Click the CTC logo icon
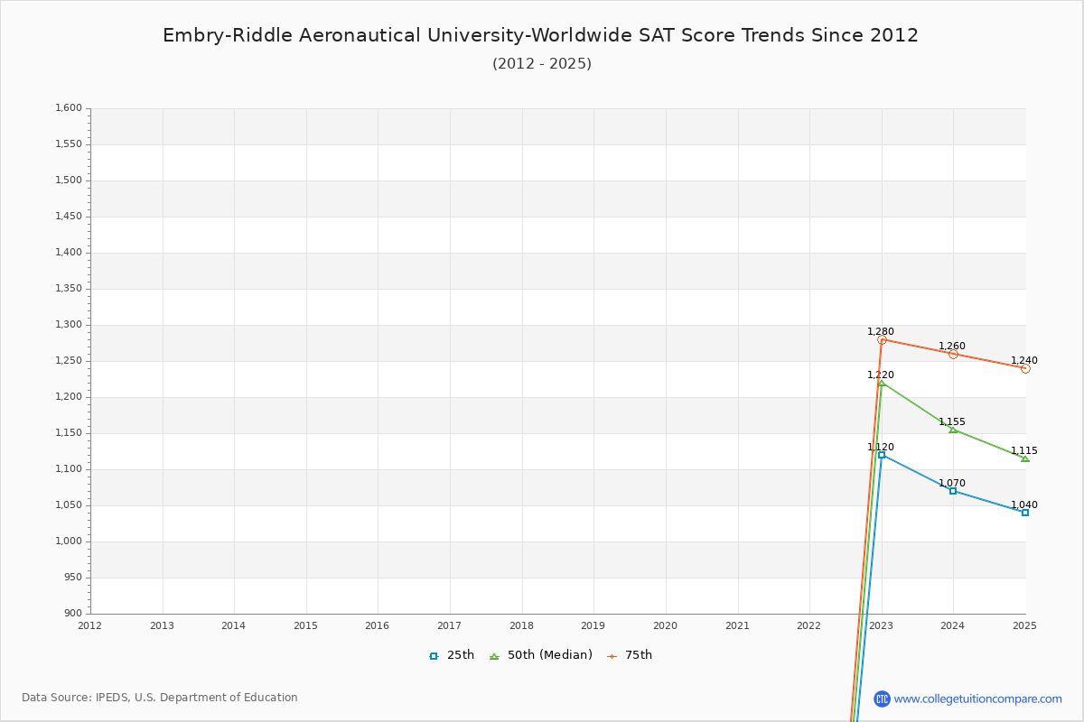This screenshot has width=1084, height=722. (x=883, y=699)
